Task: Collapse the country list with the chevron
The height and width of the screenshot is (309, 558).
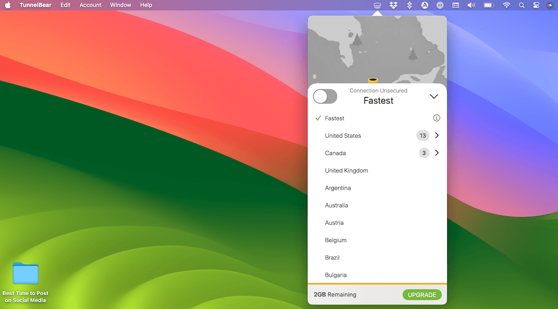Action: coord(434,96)
